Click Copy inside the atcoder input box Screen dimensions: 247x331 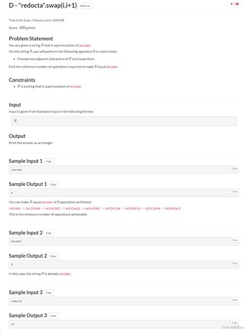pos(234,240)
